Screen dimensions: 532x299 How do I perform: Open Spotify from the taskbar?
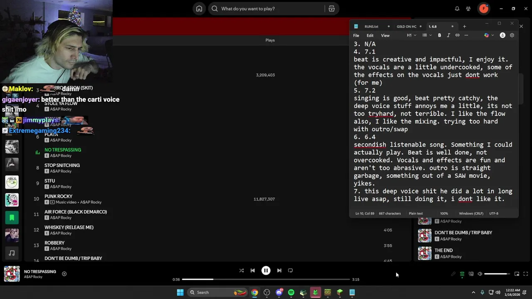click(291, 292)
